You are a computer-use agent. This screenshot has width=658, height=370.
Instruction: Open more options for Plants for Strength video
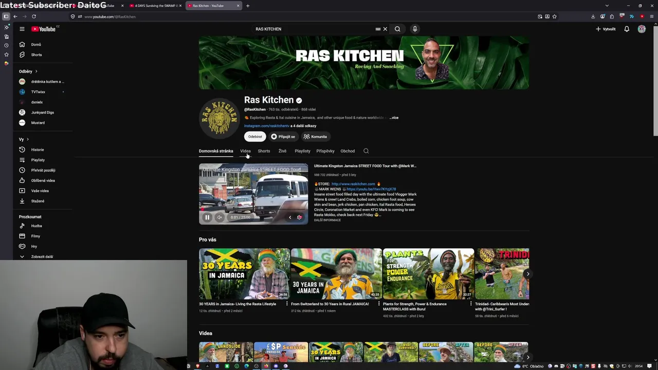(471, 304)
